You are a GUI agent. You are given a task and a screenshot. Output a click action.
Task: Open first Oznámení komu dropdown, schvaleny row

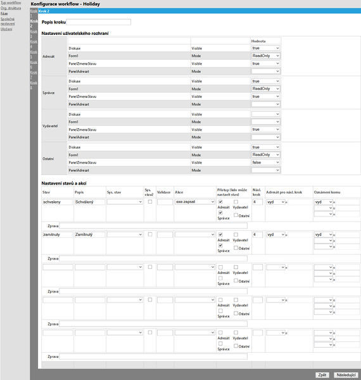(x=324, y=202)
